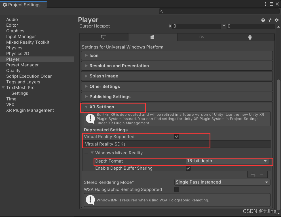Image resolution: width=281 pixels, height=217 pixels.
Task: Add a Virtual Reality SDK with the plus button
Action: 253,174
